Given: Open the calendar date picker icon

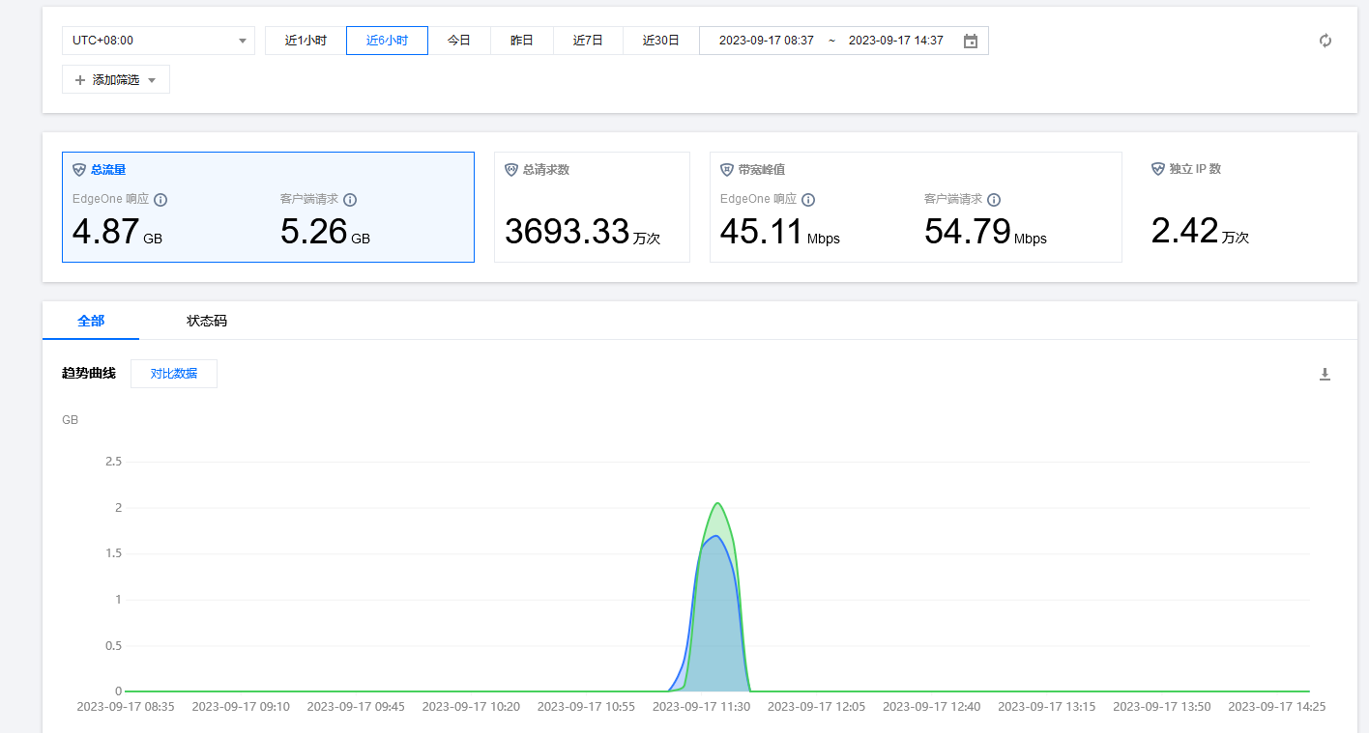Looking at the screenshot, I should pos(971,41).
